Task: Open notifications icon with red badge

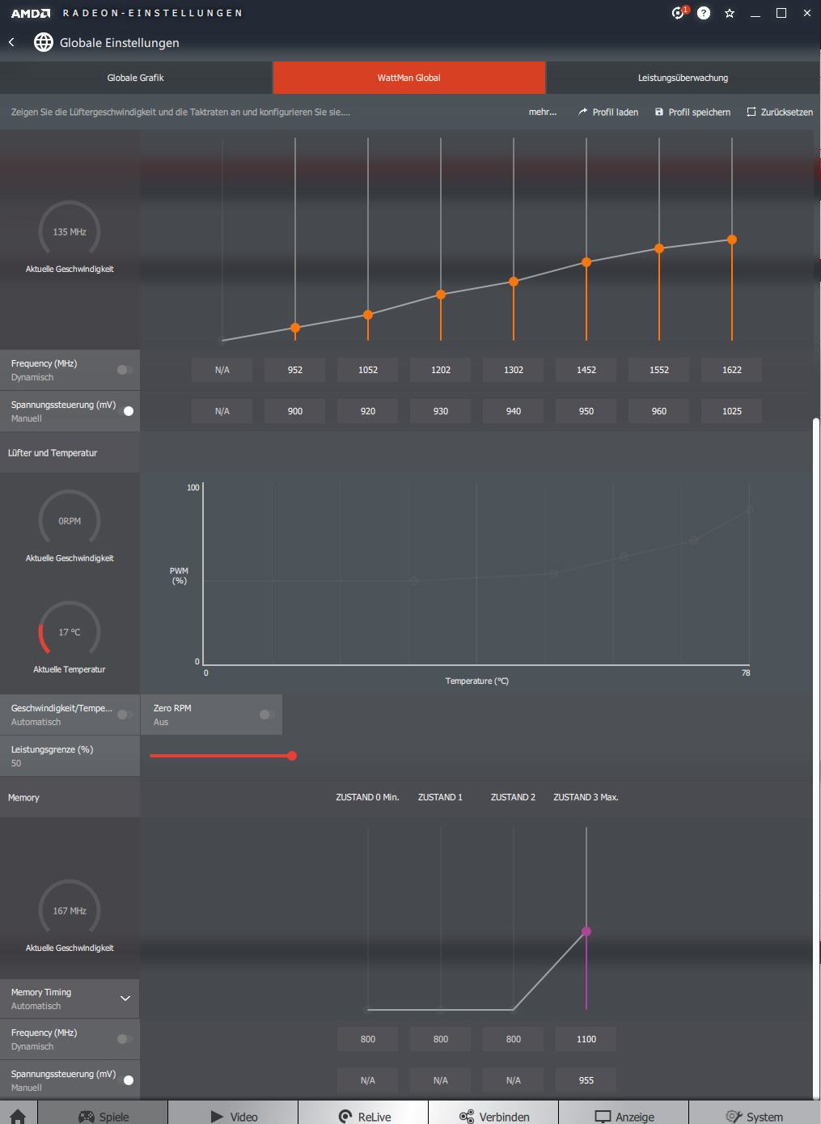Action: pyautogui.click(x=679, y=13)
